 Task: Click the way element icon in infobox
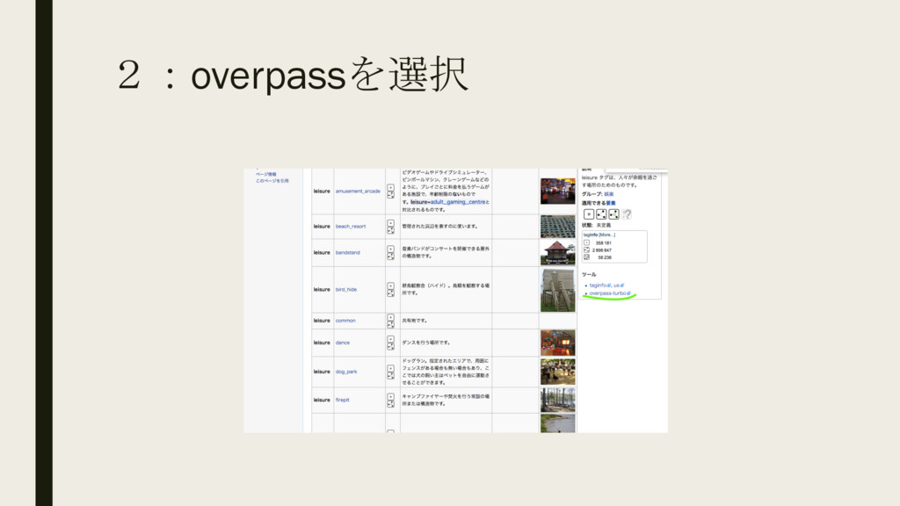(601, 214)
